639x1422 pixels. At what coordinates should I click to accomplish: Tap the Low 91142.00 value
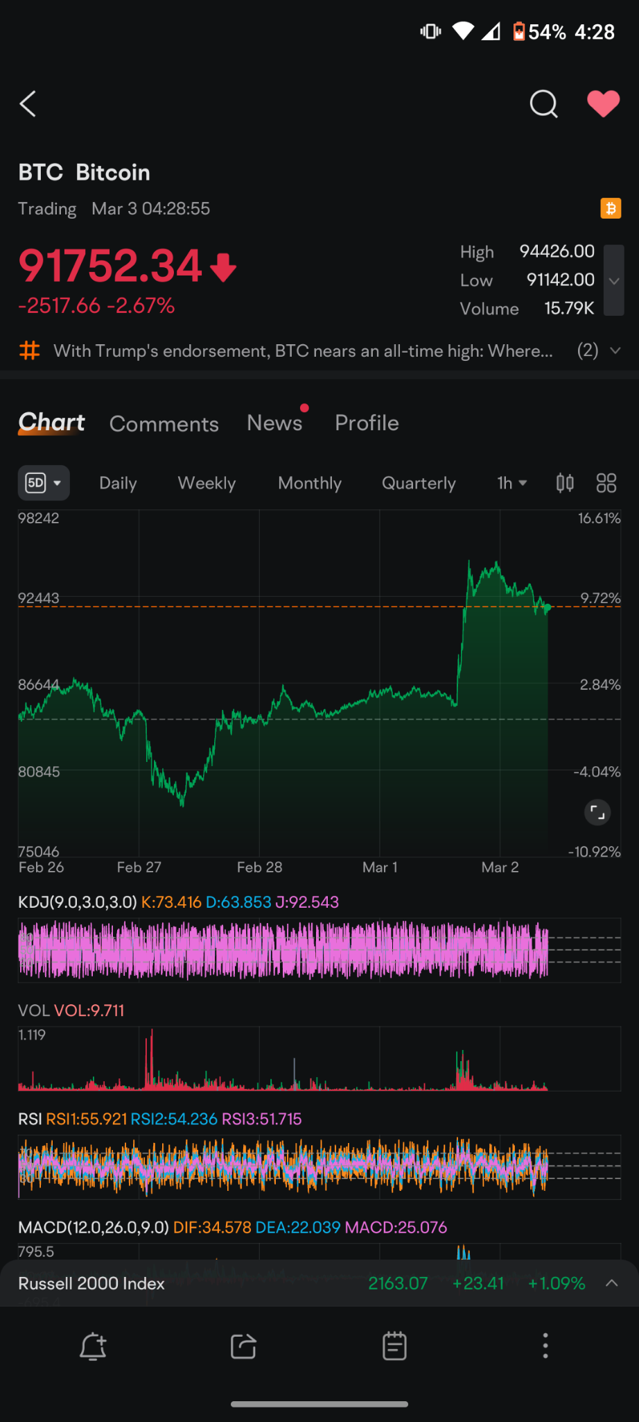click(561, 280)
